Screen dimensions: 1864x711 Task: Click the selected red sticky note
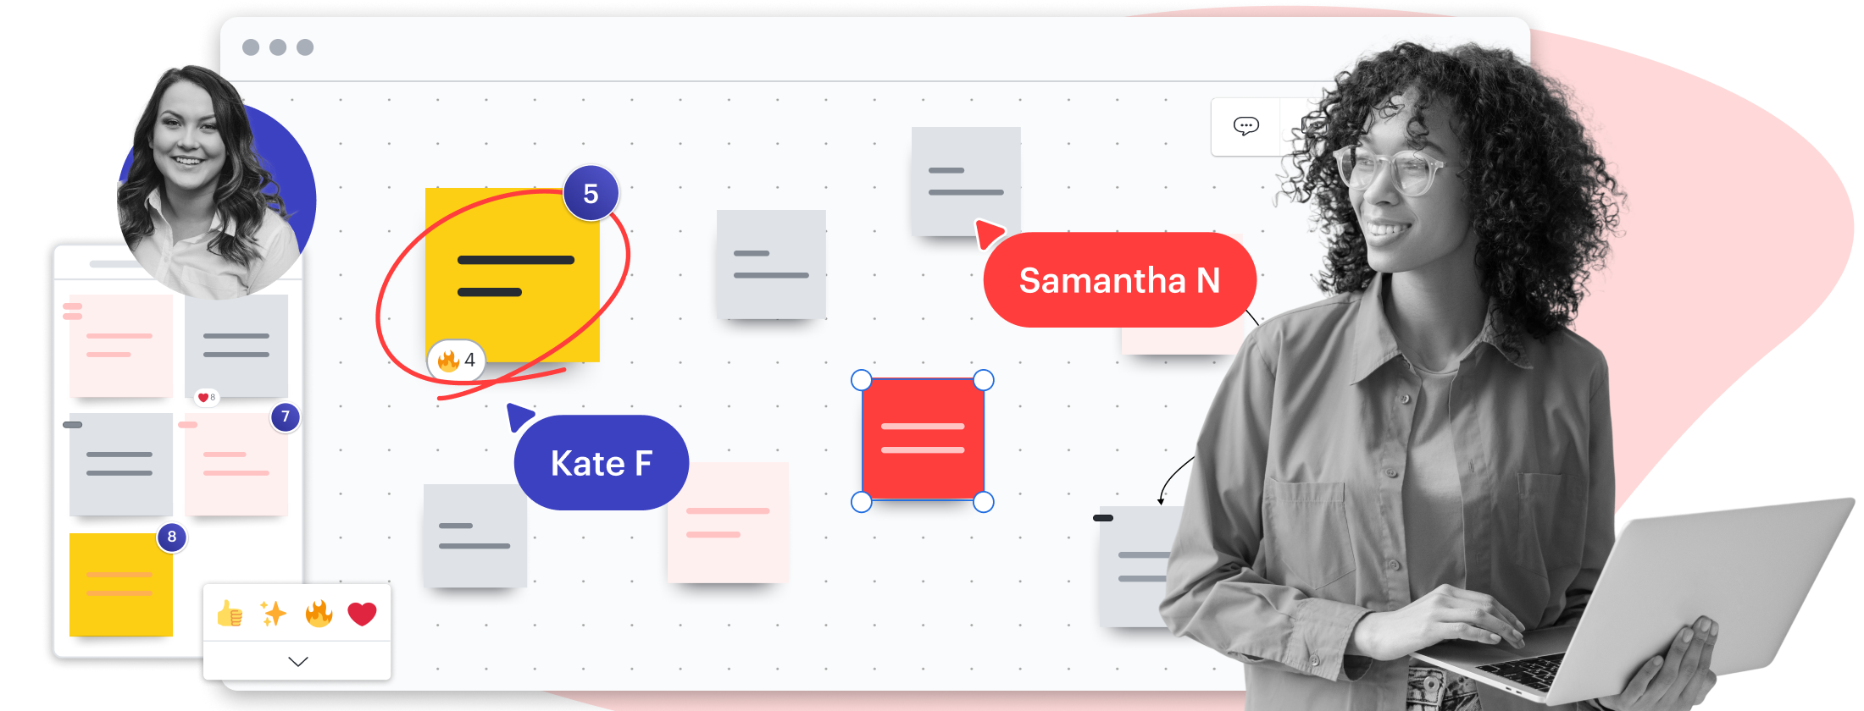pos(923,439)
